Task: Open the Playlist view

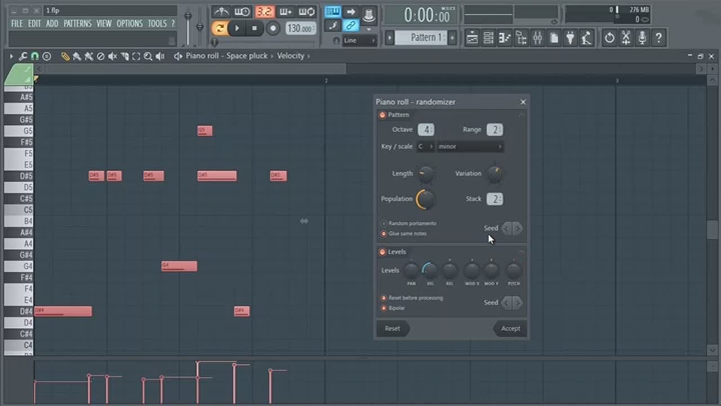Action: pyautogui.click(x=472, y=38)
